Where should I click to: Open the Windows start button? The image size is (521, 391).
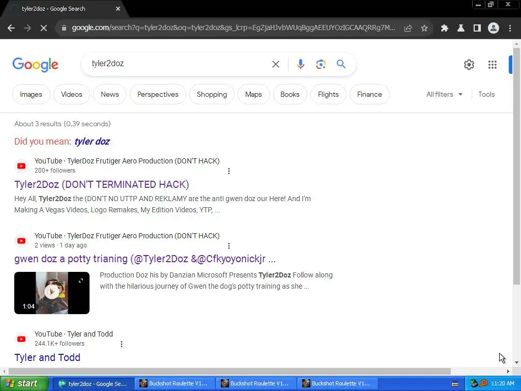[x=24, y=384]
